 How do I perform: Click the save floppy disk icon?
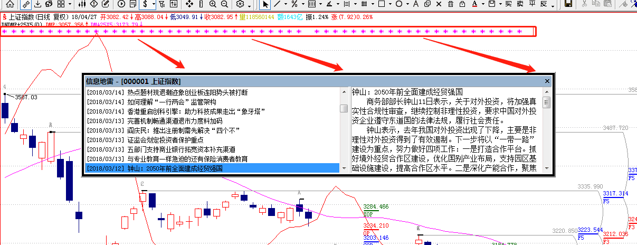coord(568,4)
